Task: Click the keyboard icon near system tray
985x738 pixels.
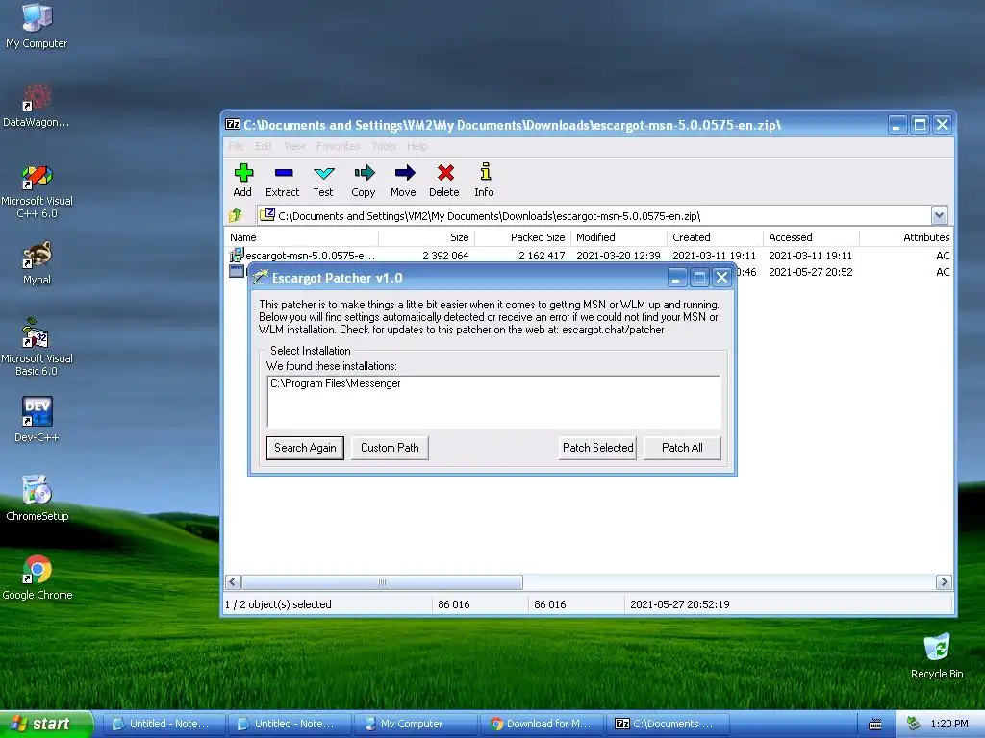Action: tap(875, 725)
